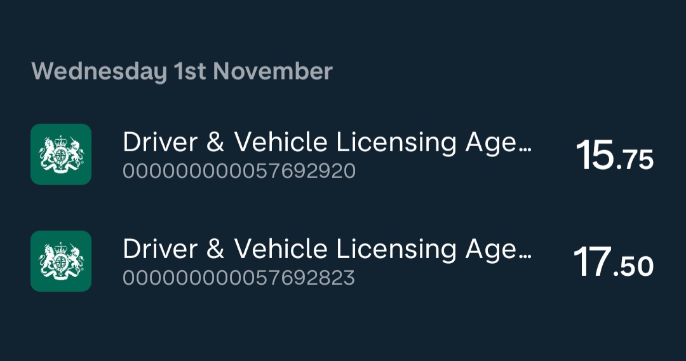Select the .75 pence portion of the first amount

click(x=635, y=160)
